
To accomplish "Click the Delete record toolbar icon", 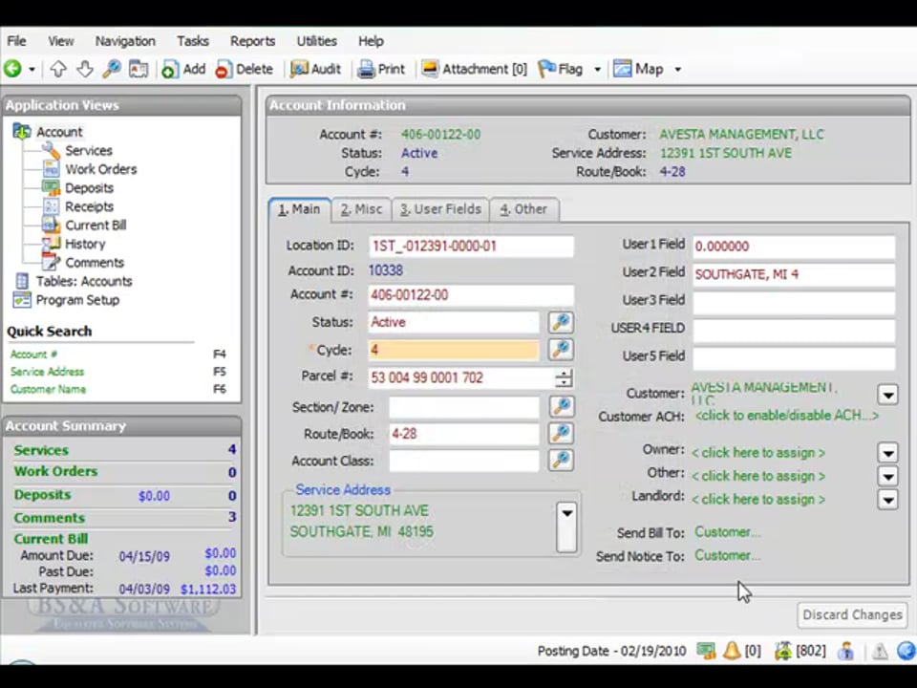I will tap(223, 70).
